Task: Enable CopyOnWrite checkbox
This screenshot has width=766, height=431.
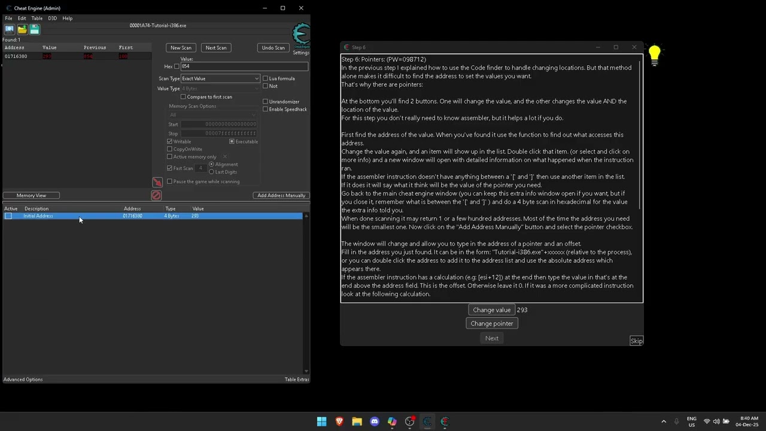Action: tap(170, 149)
